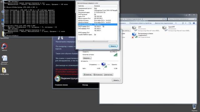The image size is (200, 112).
Task: Open the OpenWRT network connection icon
Action: (x=165, y=29)
